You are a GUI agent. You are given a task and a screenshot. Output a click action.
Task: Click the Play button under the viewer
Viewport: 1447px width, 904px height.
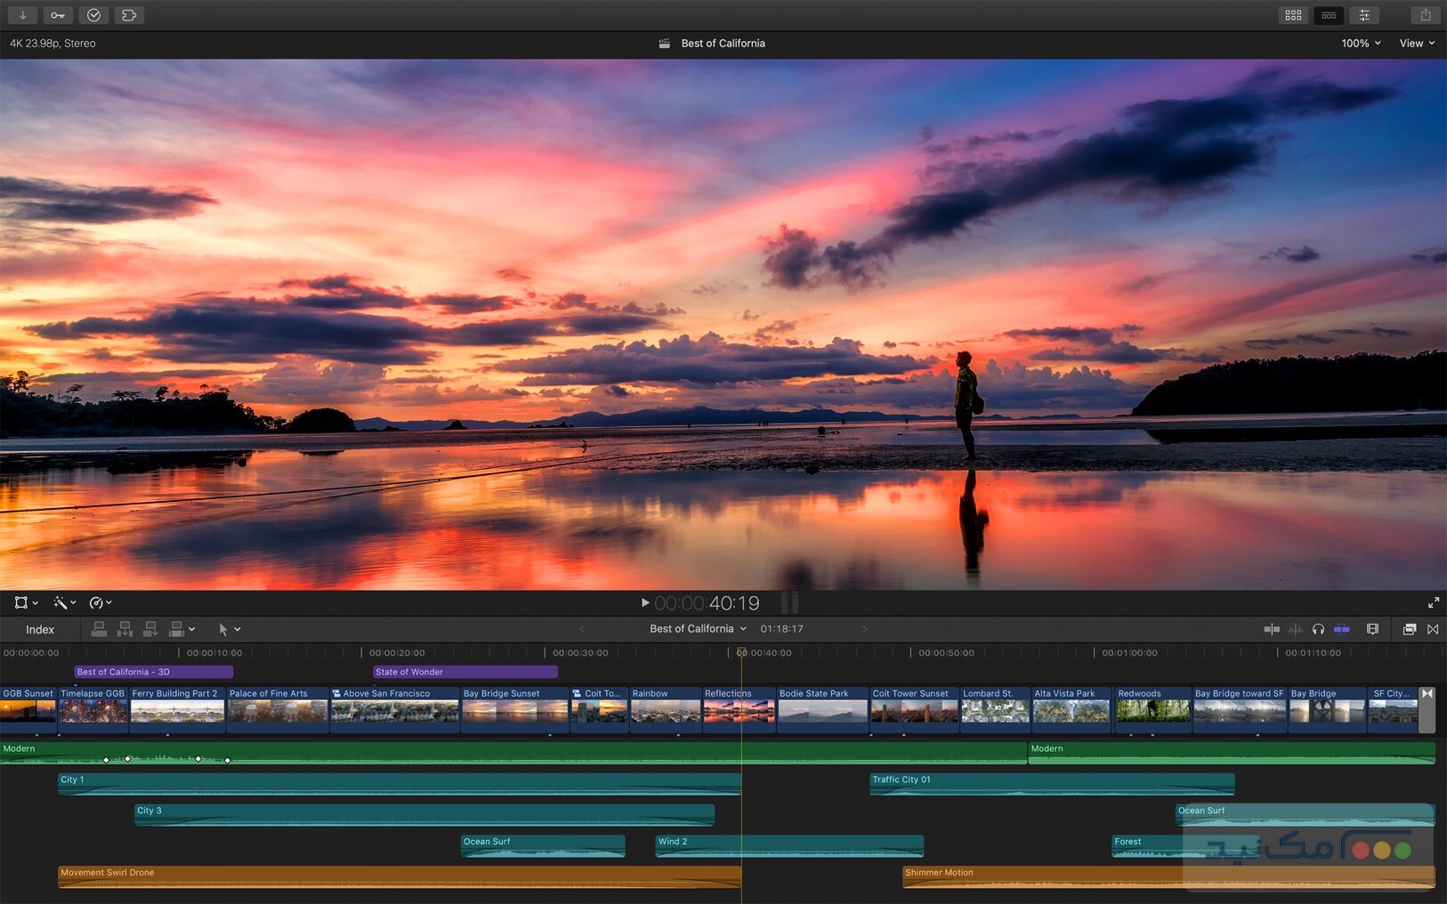coord(644,602)
